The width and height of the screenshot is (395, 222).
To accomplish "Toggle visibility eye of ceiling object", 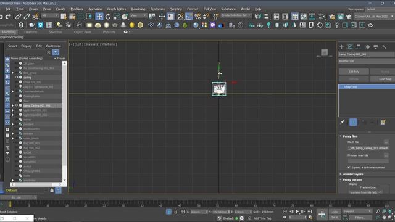I will pos(16,78).
